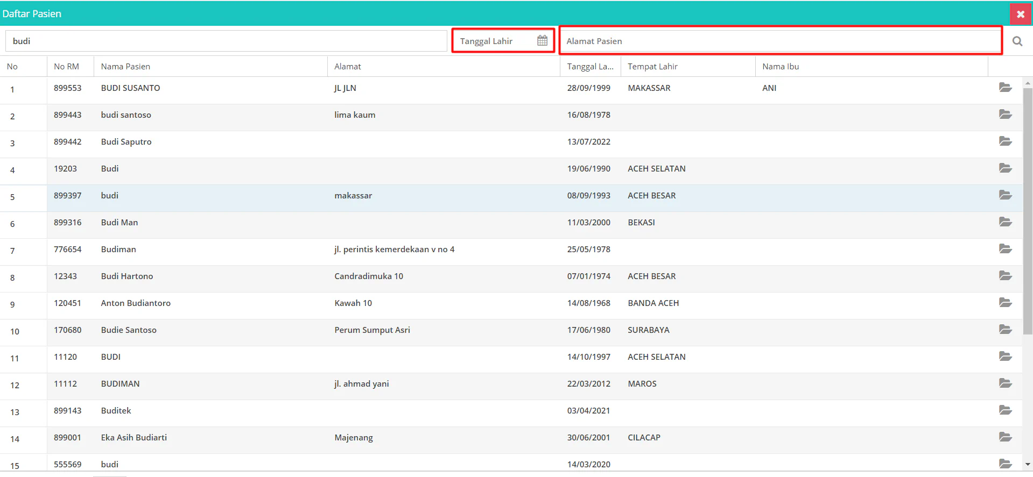The width and height of the screenshot is (1033, 477).
Task: Click address lima kaum
Action: (x=355, y=115)
